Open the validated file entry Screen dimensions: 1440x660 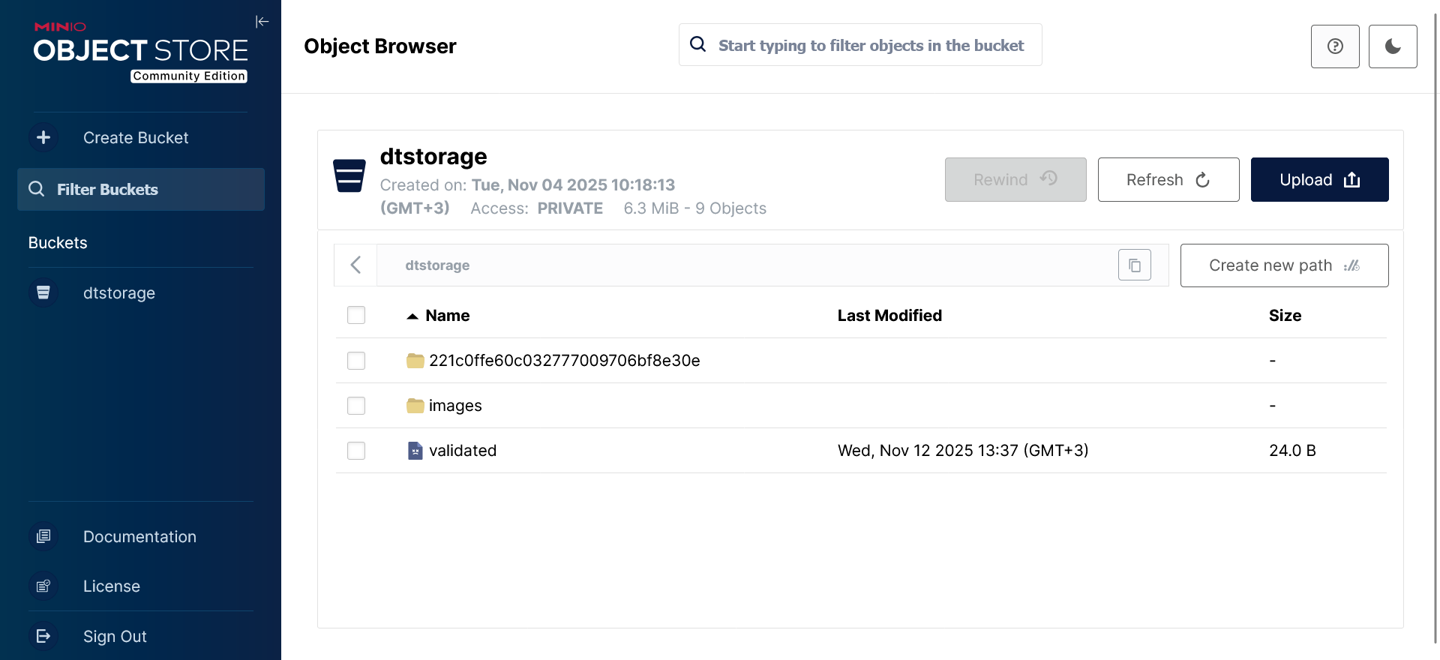[x=462, y=451]
